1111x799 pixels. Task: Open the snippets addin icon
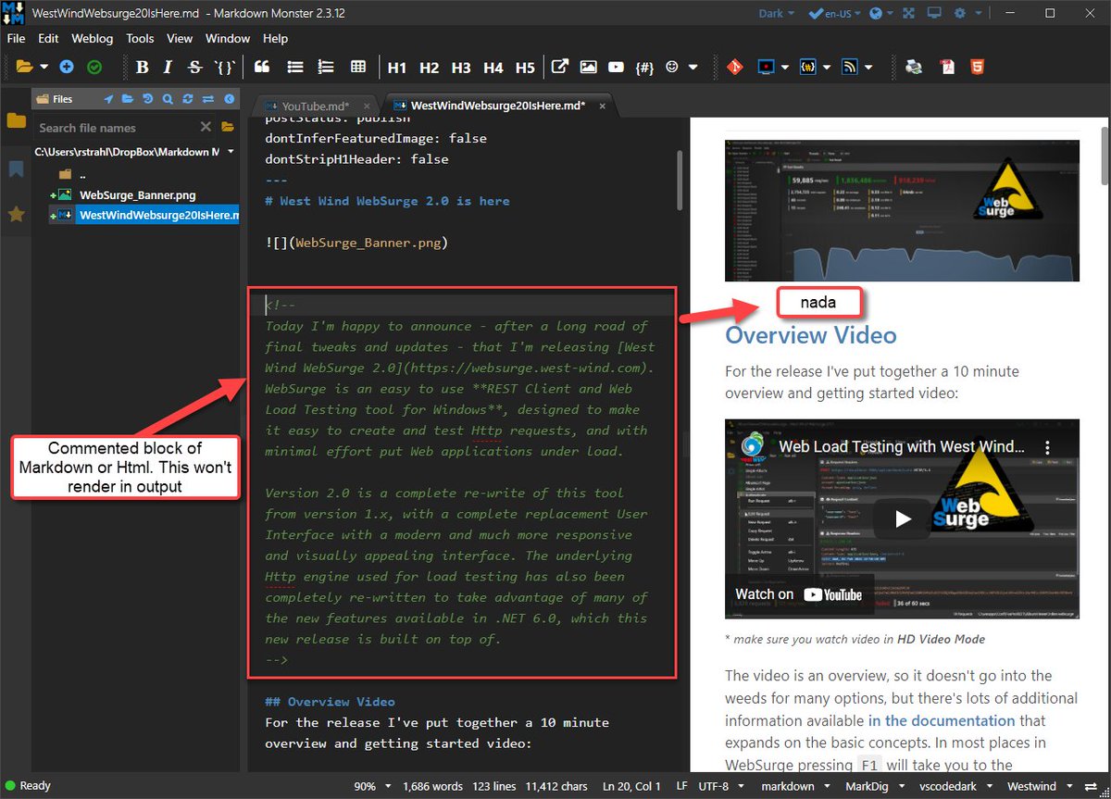click(x=807, y=67)
